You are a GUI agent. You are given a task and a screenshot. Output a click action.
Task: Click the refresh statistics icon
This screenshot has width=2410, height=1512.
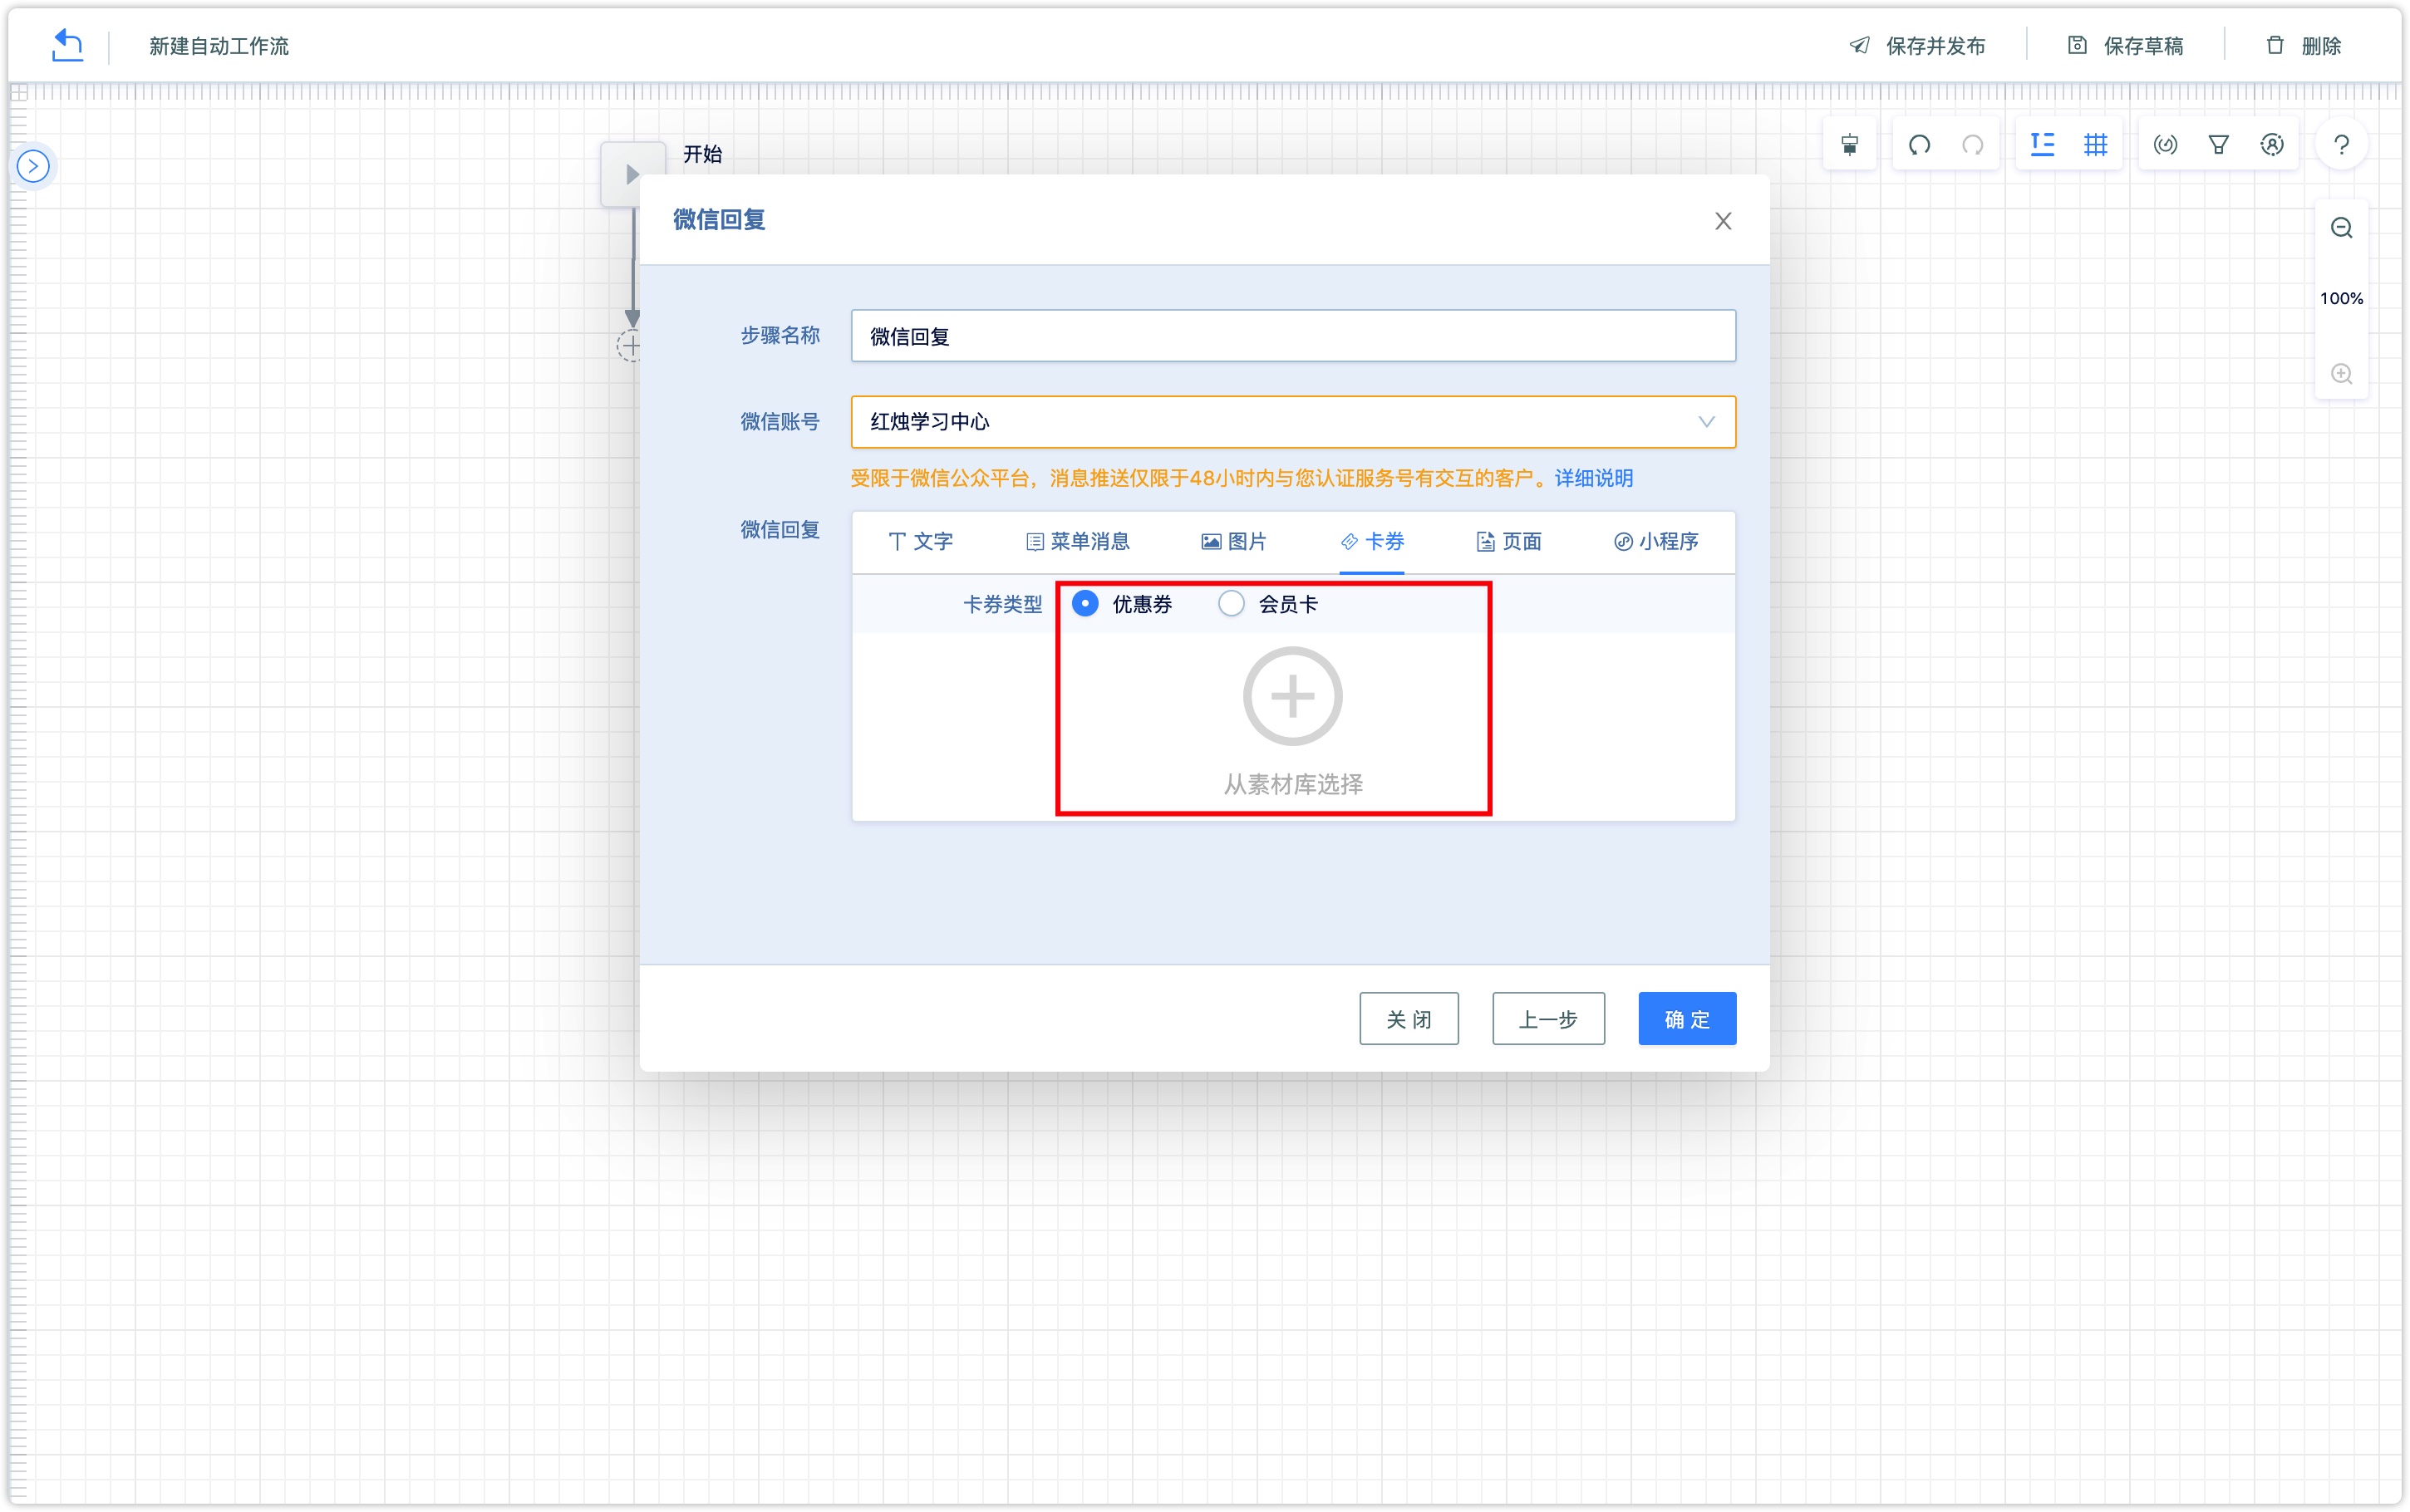coord(2165,145)
